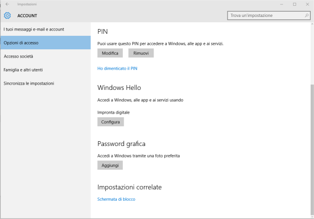
Task: Go back with the arrow icon
Action: 7,4
